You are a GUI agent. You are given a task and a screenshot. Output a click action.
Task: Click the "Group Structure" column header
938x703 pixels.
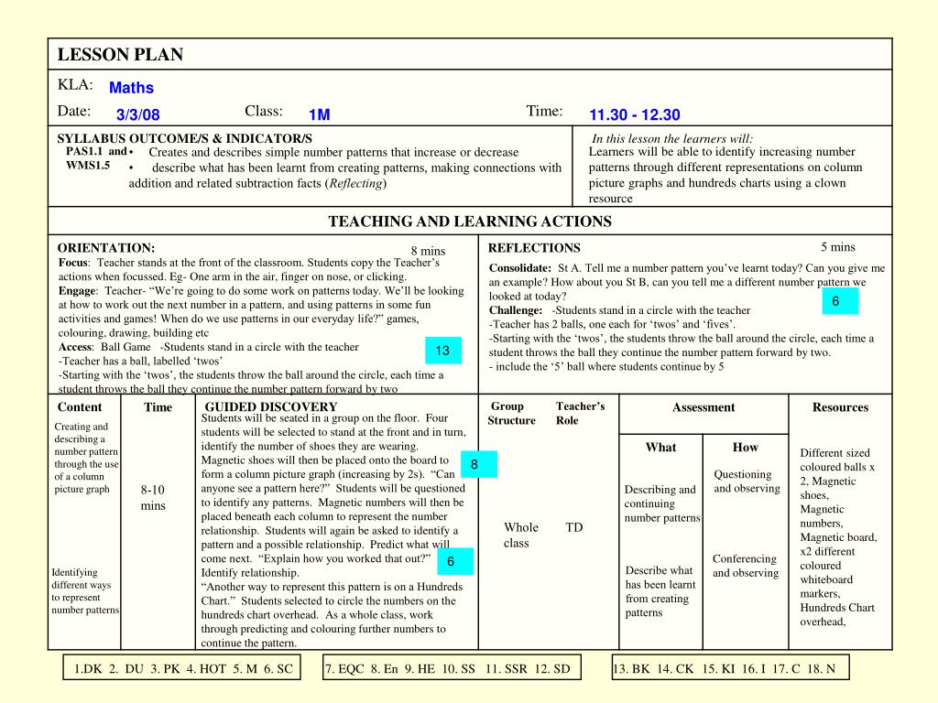(x=511, y=413)
